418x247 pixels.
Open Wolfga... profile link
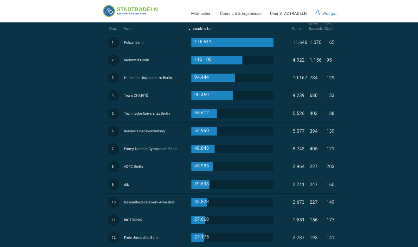pyautogui.click(x=330, y=14)
